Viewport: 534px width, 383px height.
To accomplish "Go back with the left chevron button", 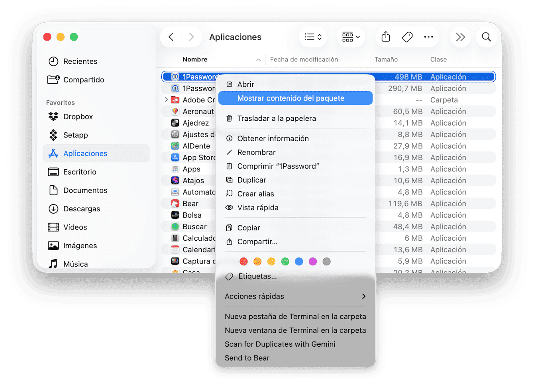I will point(171,37).
